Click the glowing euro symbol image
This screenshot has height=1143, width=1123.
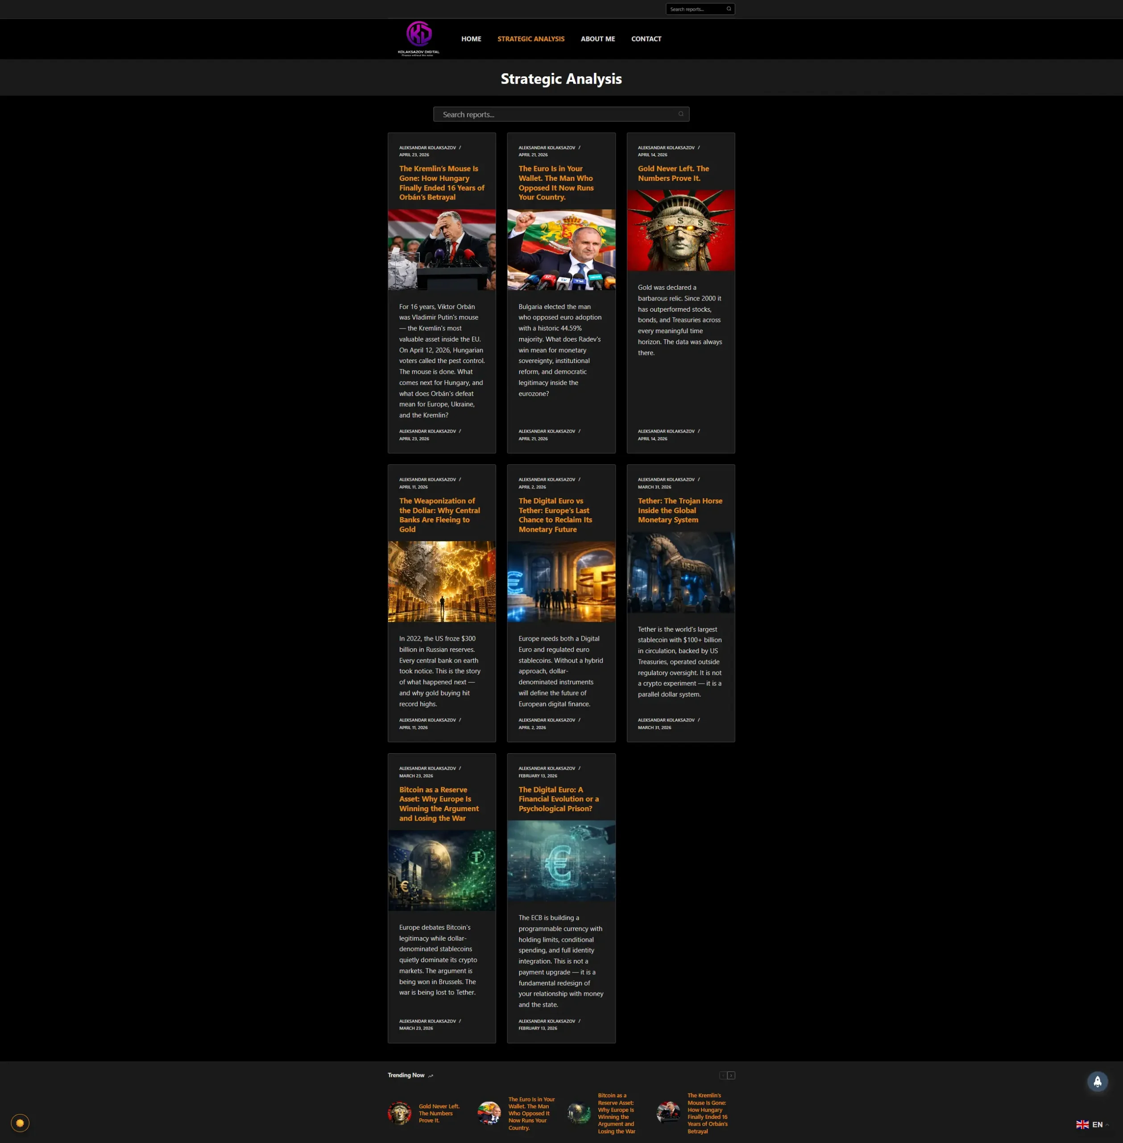[561, 861]
